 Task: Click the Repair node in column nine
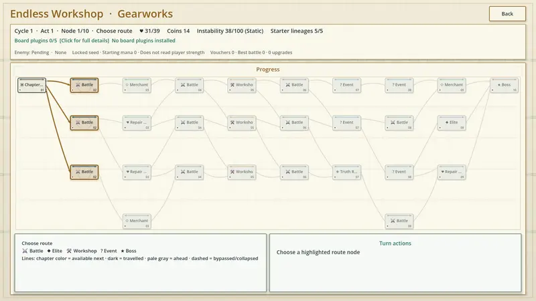point(452,173)
